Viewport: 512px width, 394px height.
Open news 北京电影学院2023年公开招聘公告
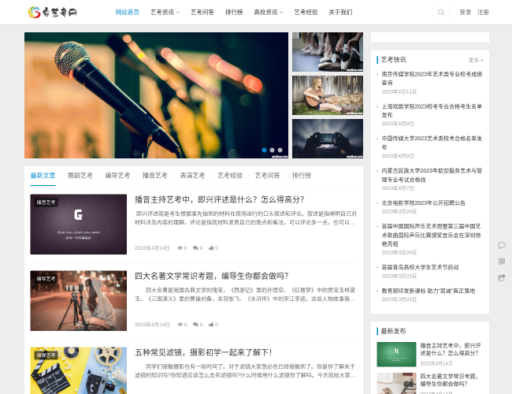[x=424, y=203]
